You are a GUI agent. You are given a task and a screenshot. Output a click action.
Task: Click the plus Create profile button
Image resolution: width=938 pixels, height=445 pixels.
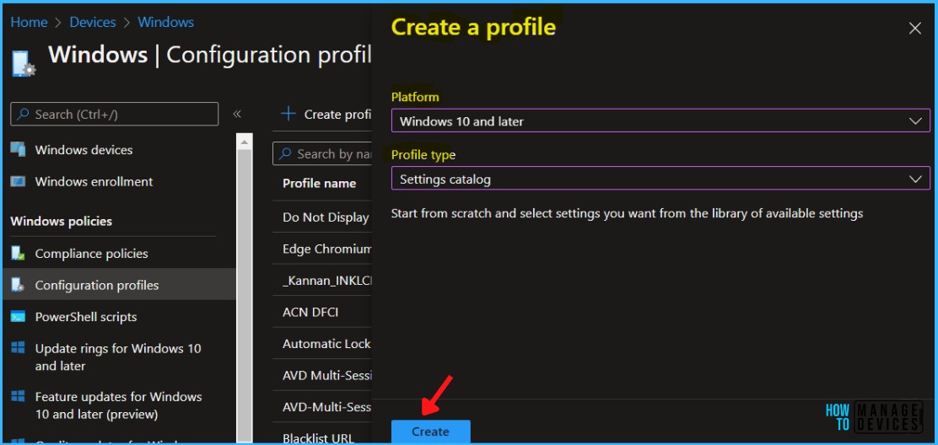[x=326, y=114]
